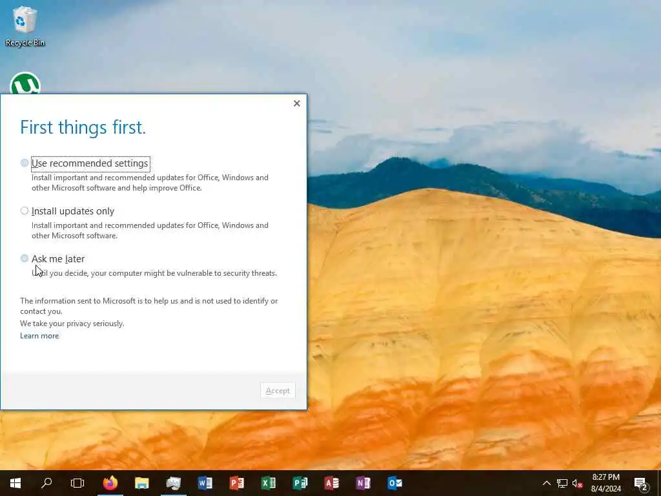Click the computer setup taskbar icon
The image size is (661, 496).
click(x=174, y=483)
